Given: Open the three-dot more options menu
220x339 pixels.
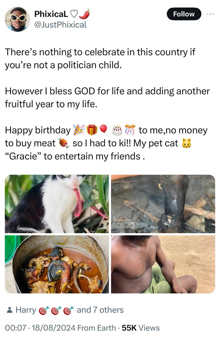Looking at the screenshot, I should [210, 14].
